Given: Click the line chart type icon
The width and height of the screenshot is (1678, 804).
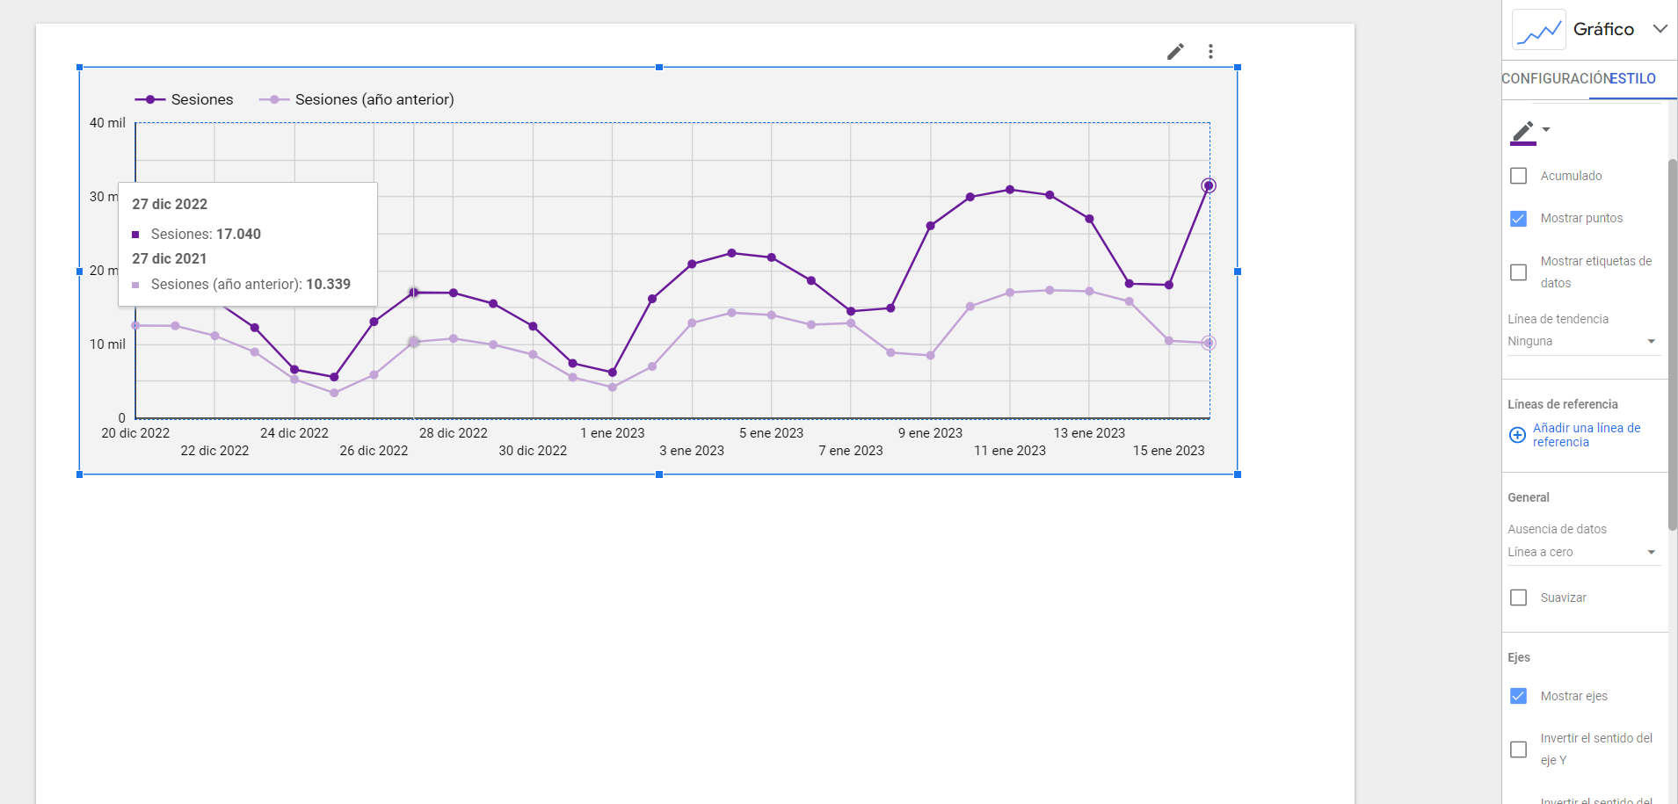Looking at the screenshot, I should point(1538,30).
